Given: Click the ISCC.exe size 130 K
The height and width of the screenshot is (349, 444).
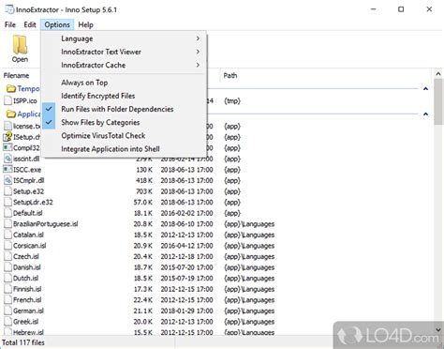Looking at the screenshot, I should [x=144, y=170].
